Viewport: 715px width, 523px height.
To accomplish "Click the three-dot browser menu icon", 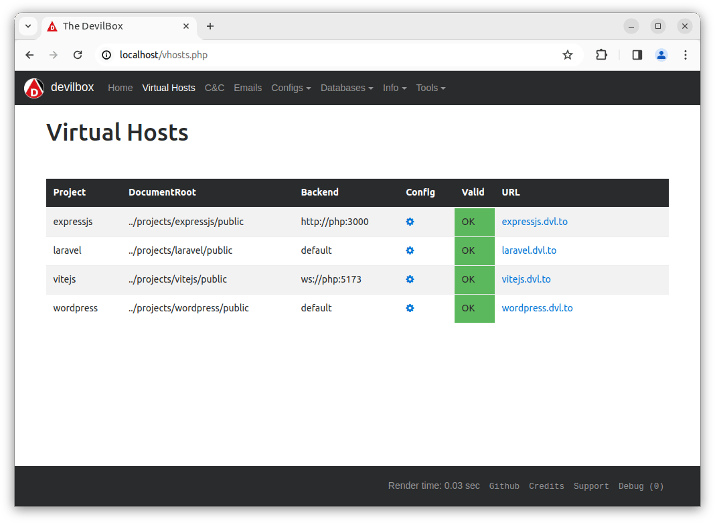I will tap(686, 55).
